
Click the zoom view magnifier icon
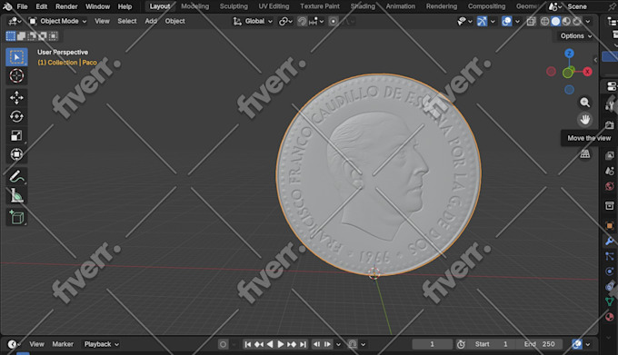click(585, 103)
